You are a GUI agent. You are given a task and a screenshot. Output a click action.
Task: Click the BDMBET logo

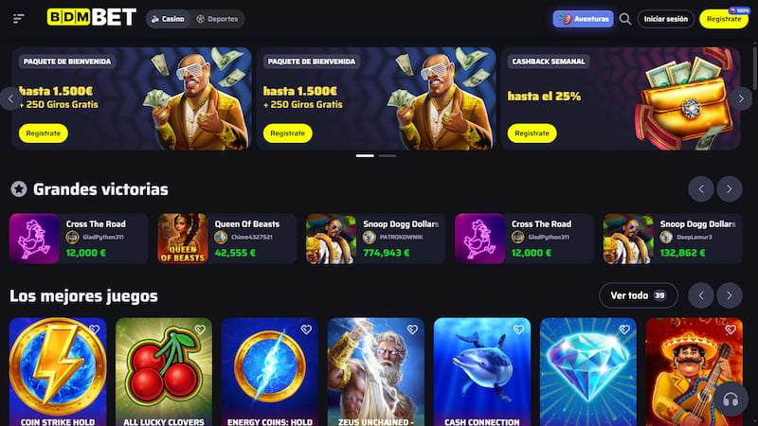click(x=91, y=17)
